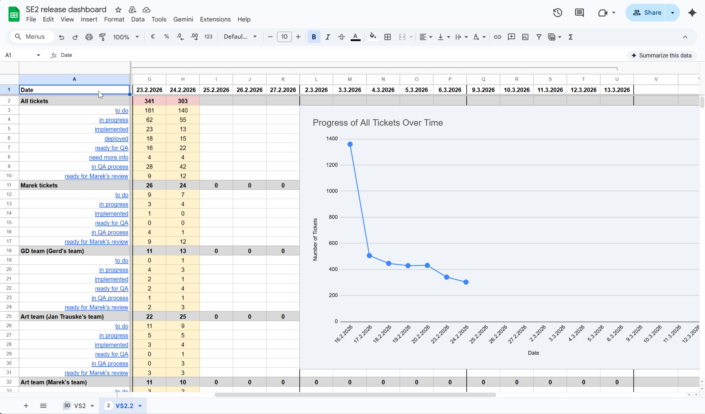Click Summarize this data button
The image size is (705, 414).
662,55
